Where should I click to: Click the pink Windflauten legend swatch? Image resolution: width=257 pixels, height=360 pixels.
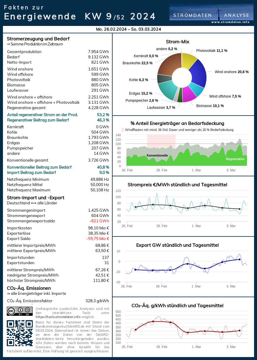(x=123, y=130)
